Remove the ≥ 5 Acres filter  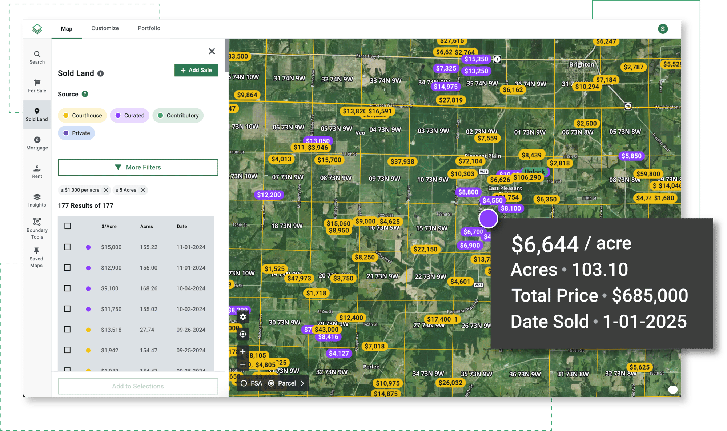143,190
